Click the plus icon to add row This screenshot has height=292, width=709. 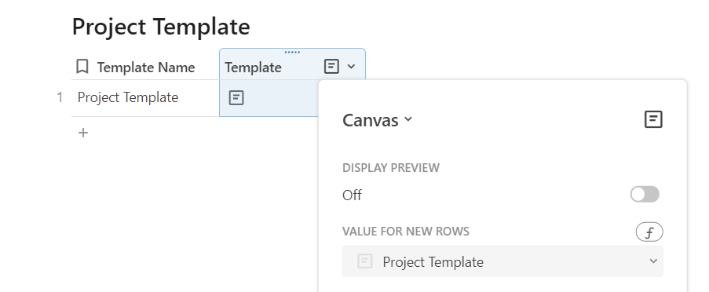pyautogui.click(x=83, y=133)
